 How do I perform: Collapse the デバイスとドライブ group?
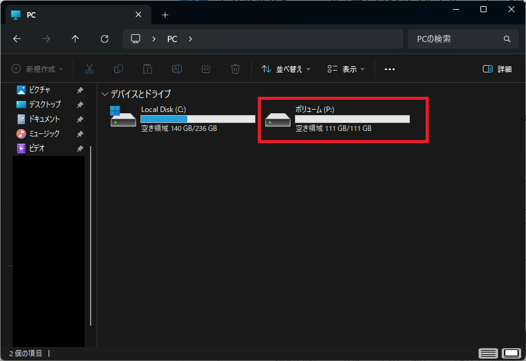[105, 94]
